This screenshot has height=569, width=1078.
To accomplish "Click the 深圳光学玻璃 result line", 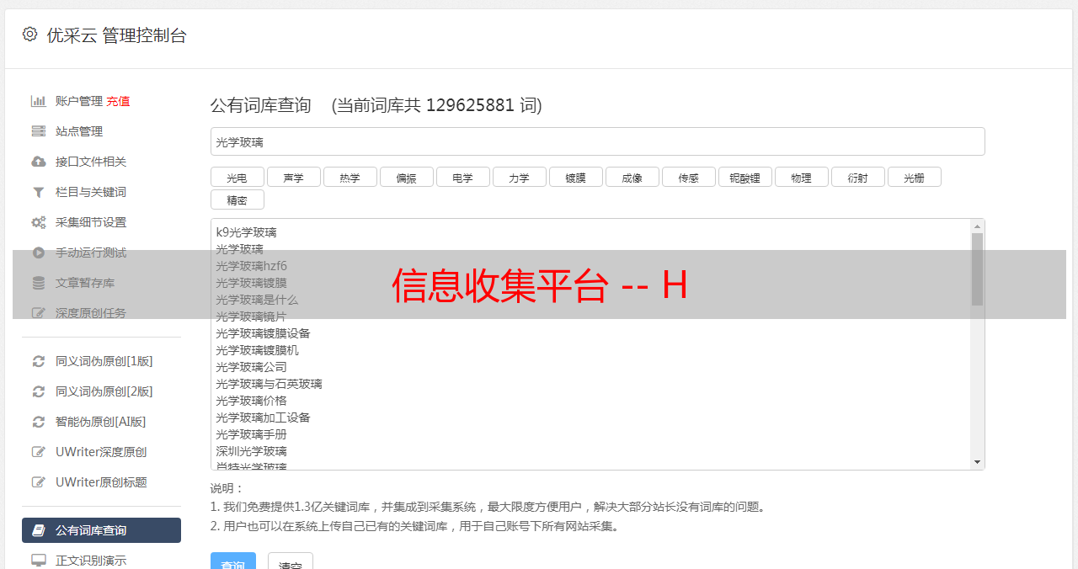I will click(251, 451).
